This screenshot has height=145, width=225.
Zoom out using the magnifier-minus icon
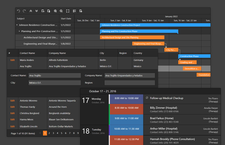point(61,11)
